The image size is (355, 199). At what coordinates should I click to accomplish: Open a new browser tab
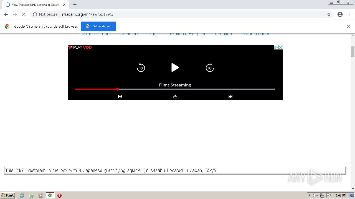tap(75, 5)
